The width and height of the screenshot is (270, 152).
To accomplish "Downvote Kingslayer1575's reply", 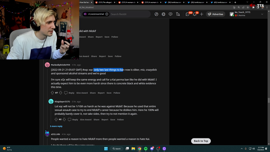I will [x=65, y=119].
